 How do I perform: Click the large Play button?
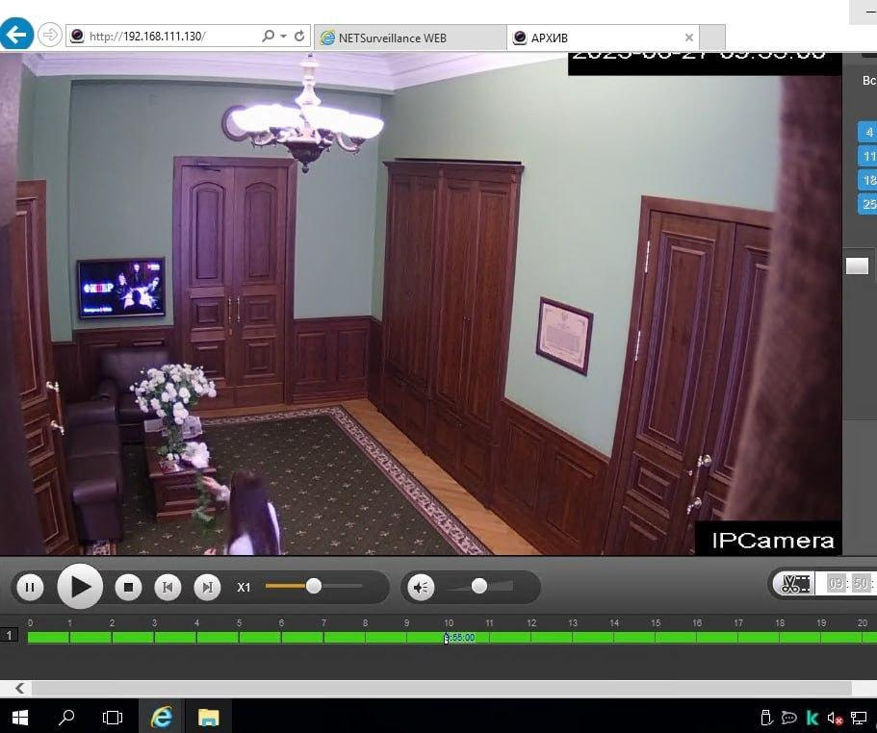click(80, 587)
